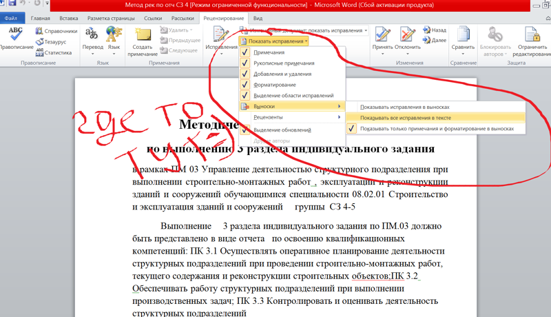Switch to Разметка страницы tab

(x=111, y=19)
